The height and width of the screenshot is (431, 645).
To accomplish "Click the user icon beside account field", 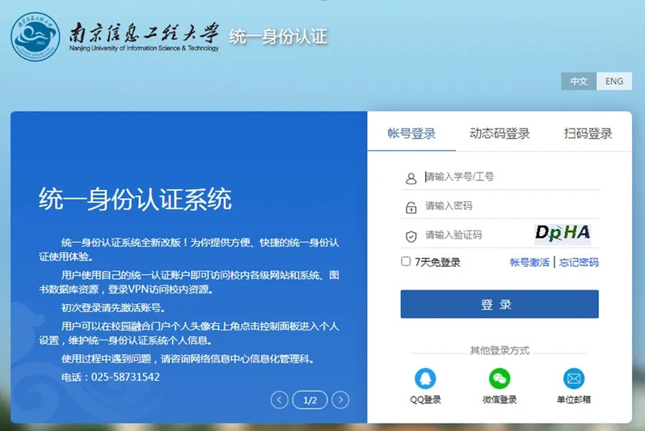I will [x=411, y=178].
